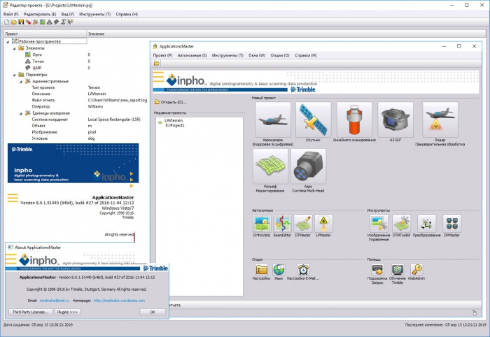Collapse the Единицы измерения branch
The image size is (490, 337).
click(x=20, y=113)
